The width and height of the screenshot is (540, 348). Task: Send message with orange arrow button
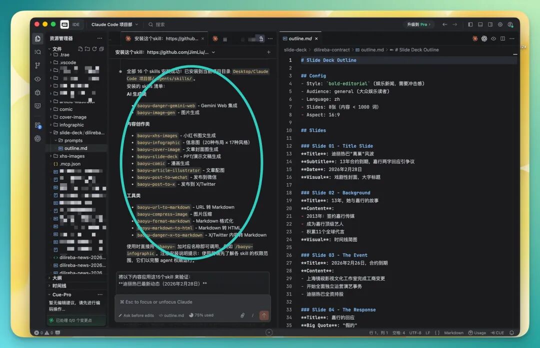264,315
